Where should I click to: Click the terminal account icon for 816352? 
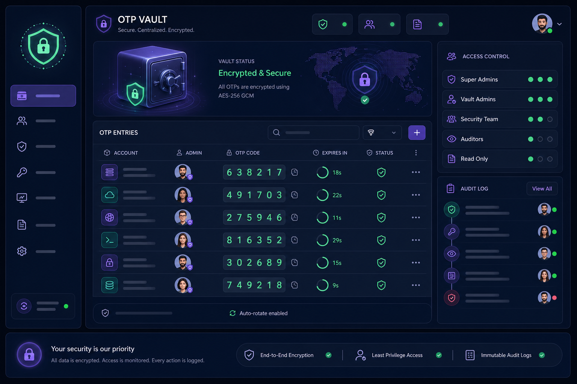(109, 240)
